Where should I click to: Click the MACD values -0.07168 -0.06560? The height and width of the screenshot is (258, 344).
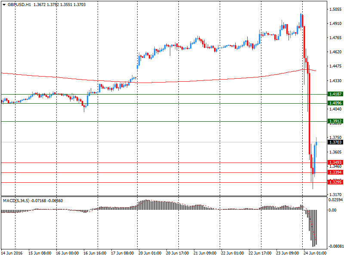coord(47,201)
